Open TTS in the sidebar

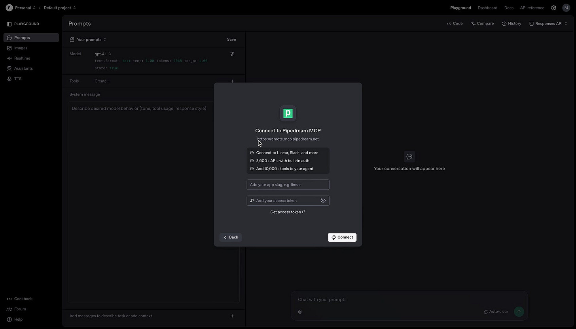pyautogui.click(x=31, y=79)
